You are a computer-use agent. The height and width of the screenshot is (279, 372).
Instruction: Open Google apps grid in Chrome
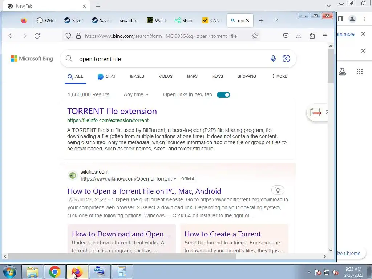tap(359, 72)
